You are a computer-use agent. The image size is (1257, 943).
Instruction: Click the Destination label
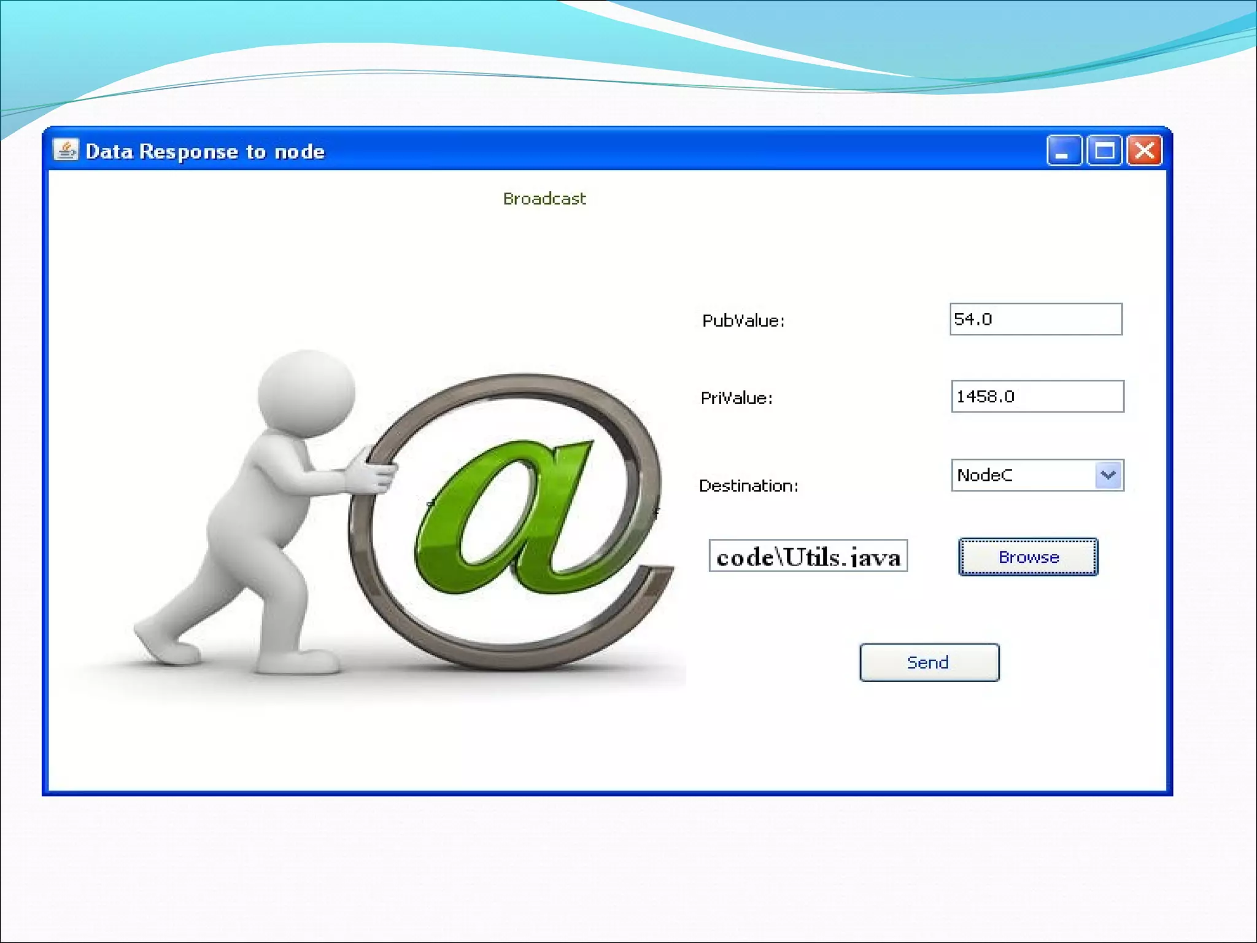[749, 486]
